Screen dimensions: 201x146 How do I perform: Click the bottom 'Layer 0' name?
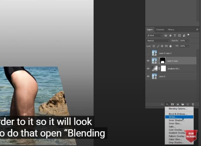point(162,76)
